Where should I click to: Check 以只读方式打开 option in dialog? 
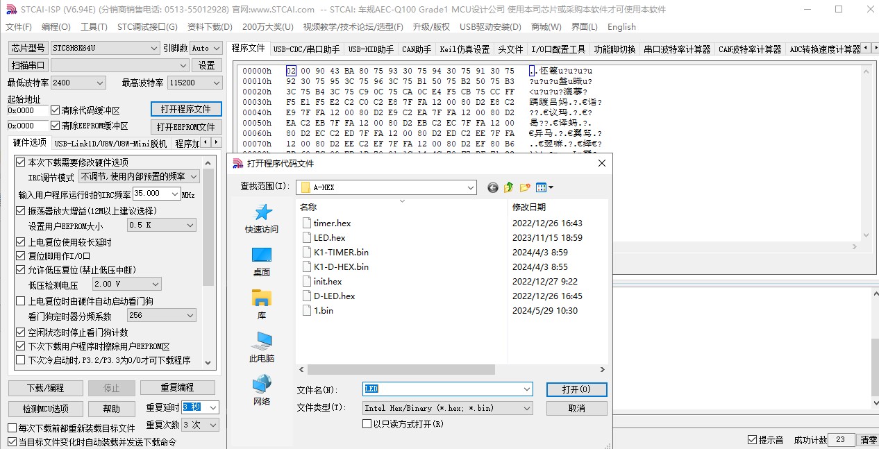pyautogui.click(x=367, y=423)
